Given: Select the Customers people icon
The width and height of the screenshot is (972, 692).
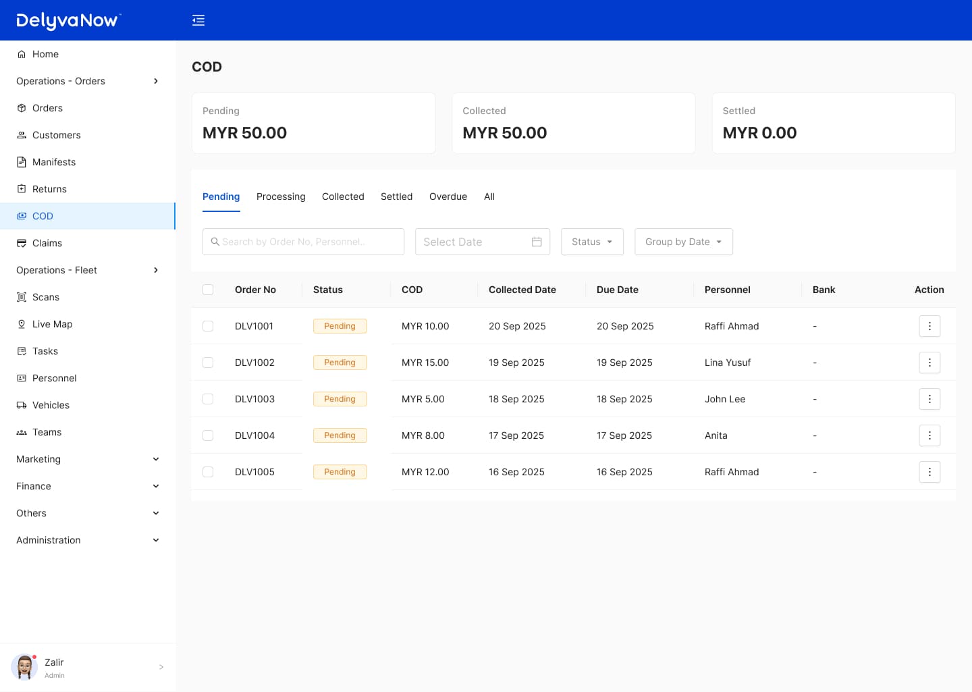Looking at the screenshot, I should pyautogui.click(x=22, y=135).
